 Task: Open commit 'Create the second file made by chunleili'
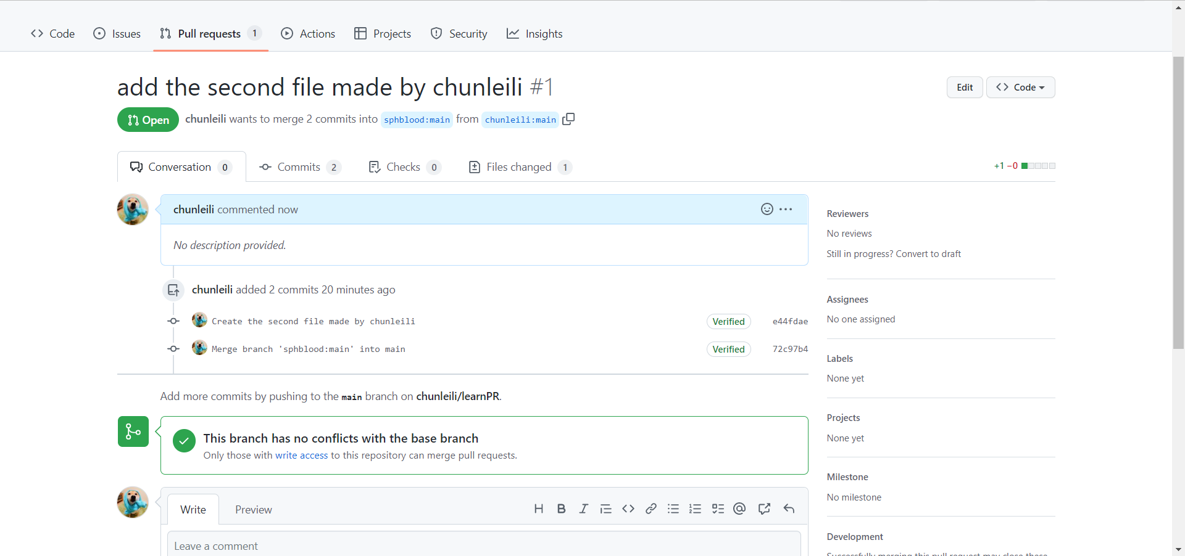point(314,321)
